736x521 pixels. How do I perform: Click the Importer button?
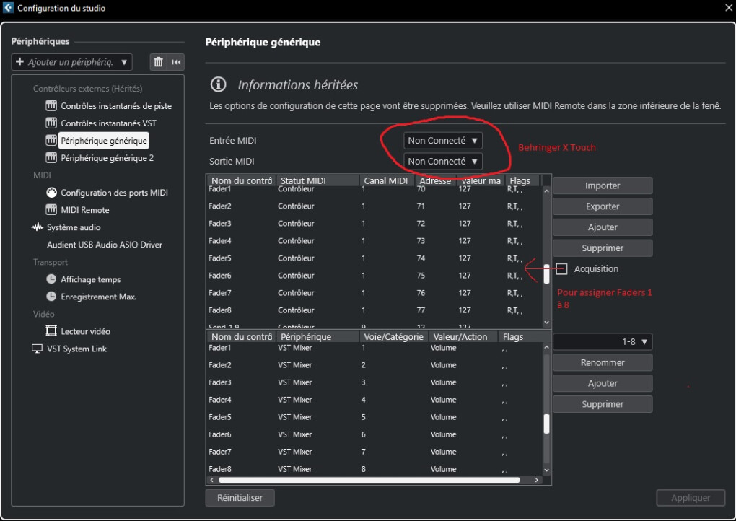point(603,185)
